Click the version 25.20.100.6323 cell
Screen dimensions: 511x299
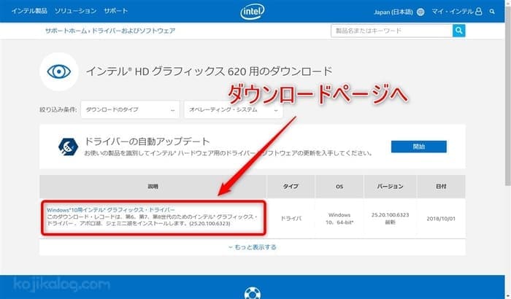[390, 219]
